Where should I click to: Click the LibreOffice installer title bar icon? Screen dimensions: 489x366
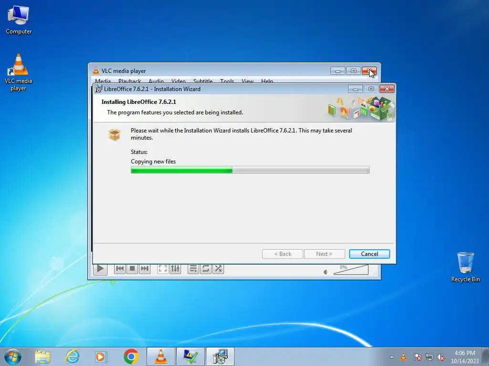pos(98,89)
